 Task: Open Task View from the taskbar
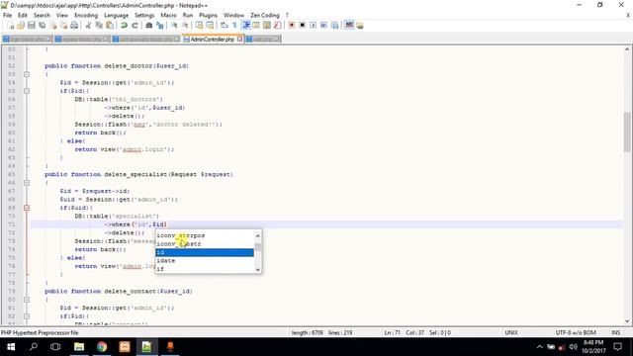coord(55,347)
